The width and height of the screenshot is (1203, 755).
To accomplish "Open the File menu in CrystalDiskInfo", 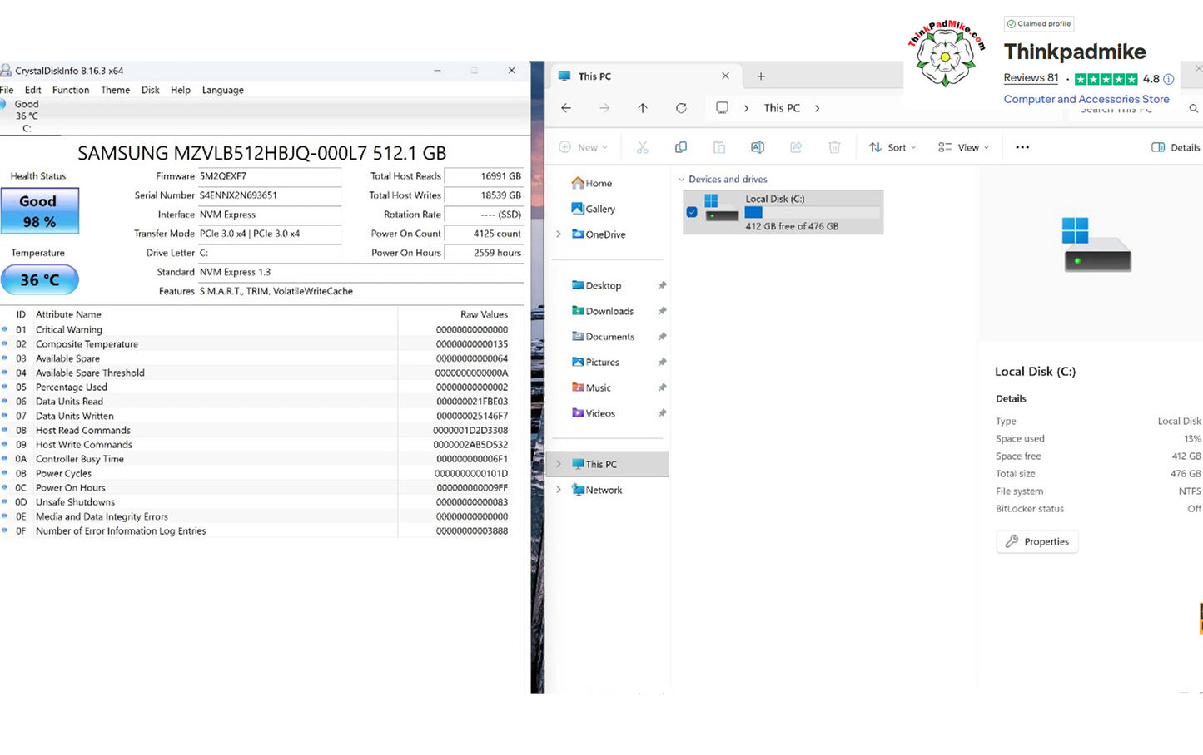I will 7,90.
